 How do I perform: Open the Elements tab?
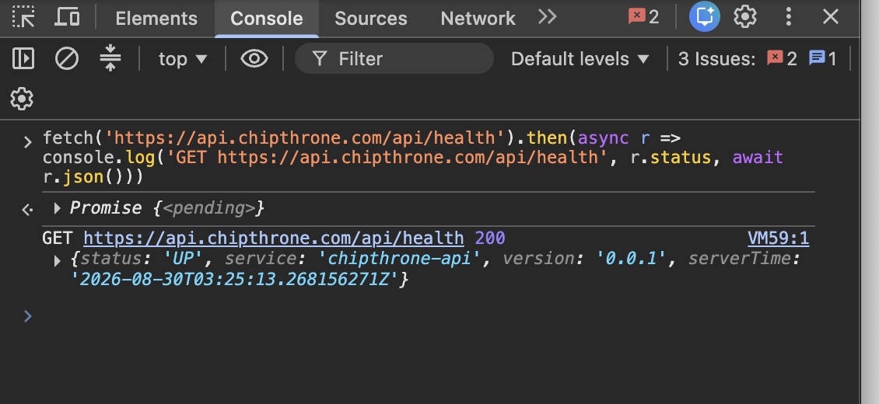coord(156,19)
